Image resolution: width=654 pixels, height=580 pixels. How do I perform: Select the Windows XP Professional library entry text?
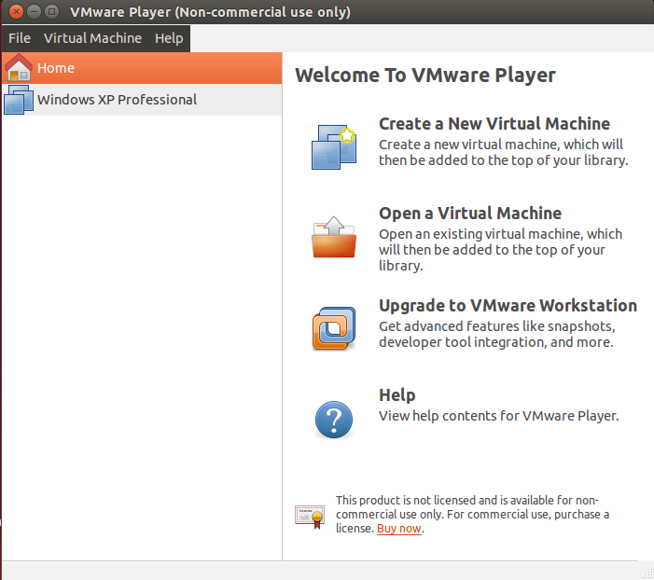pyautogui.click(x=117, y=100)
